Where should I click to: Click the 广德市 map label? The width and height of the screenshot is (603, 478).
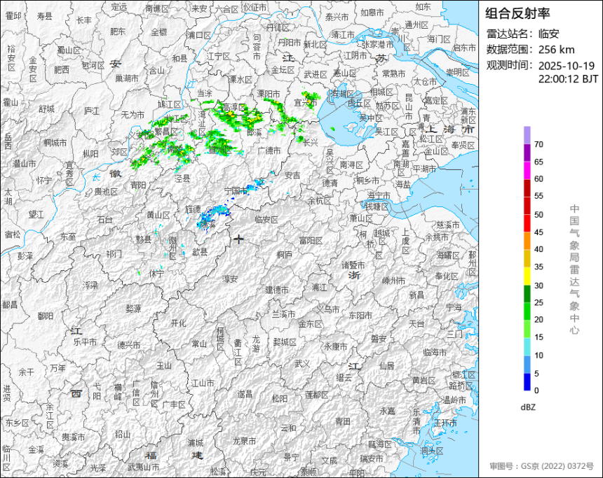(269, 150)
